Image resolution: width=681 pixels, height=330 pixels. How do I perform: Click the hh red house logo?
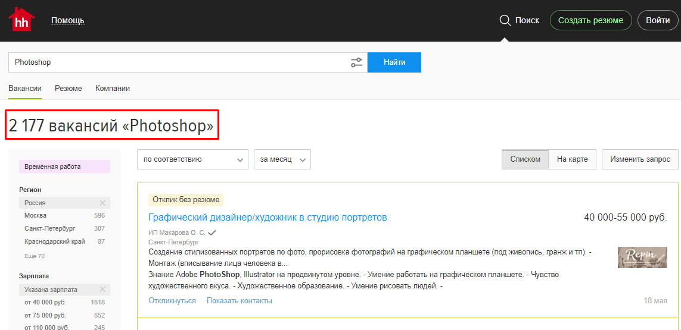[21, 20]
